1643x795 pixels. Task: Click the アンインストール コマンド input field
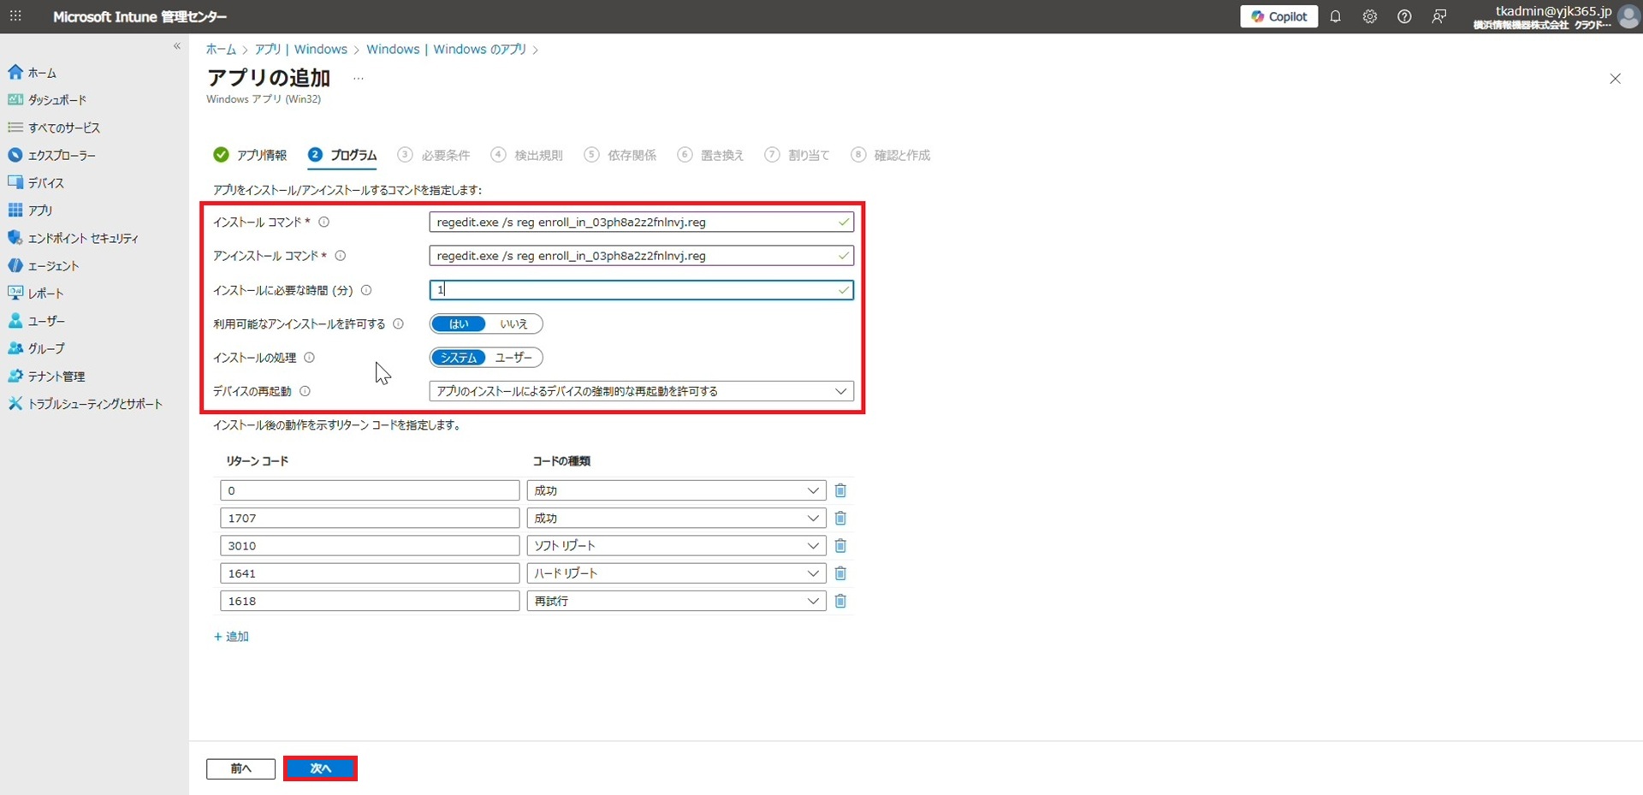click(633, 256)
